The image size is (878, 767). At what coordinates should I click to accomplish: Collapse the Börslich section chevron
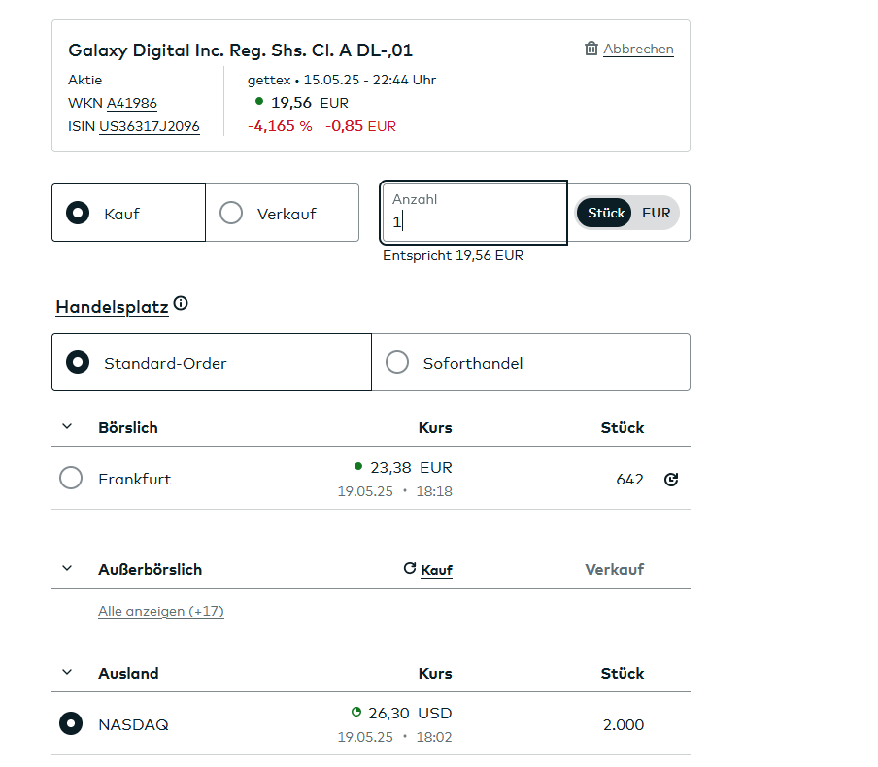pos(67,427)
